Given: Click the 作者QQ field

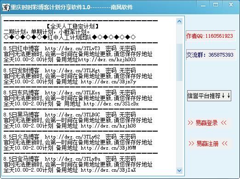Looking at the screenshot, I should tap(211, 36).
